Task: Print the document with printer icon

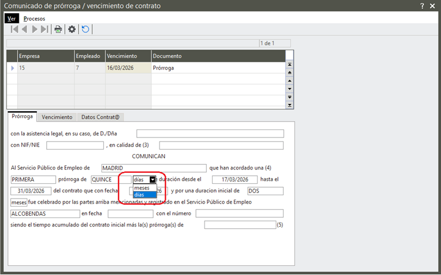Action: click(58, 29)
